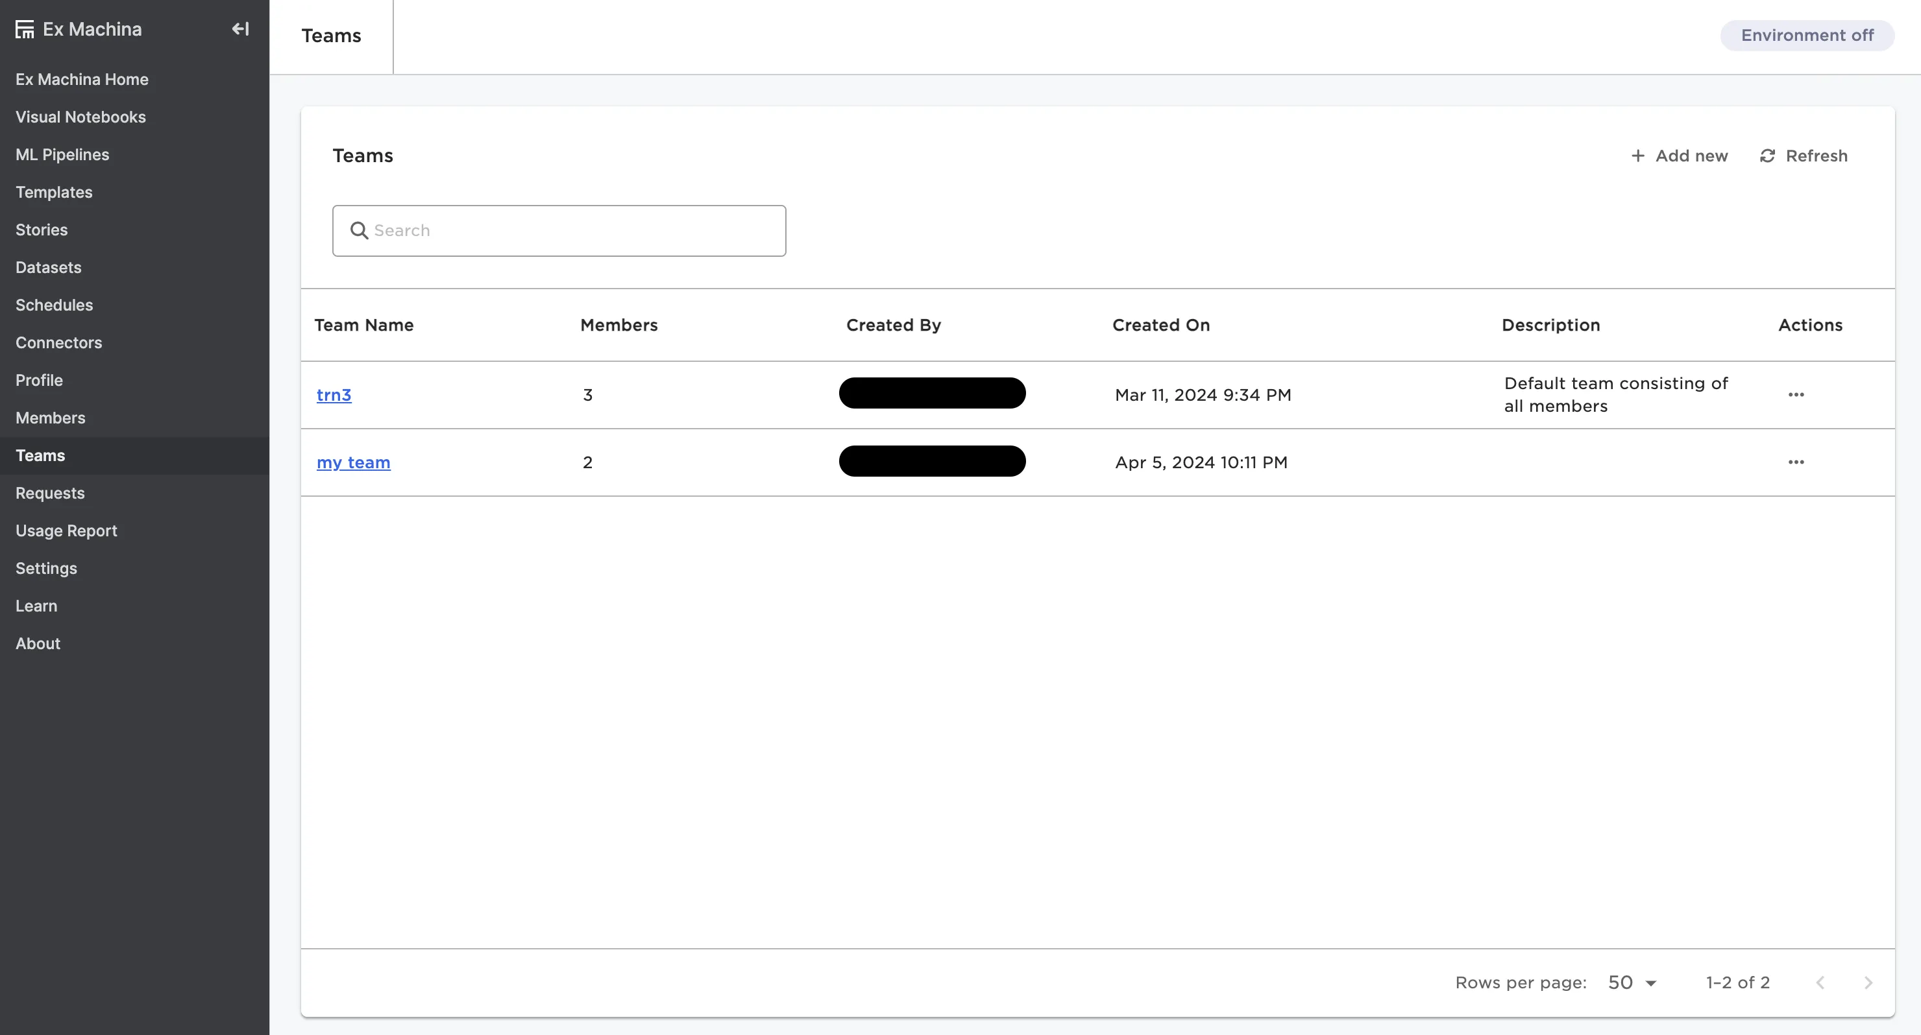Sort by Team Name column header
Screen dimensions: 1921x1035
pos(364,325)
